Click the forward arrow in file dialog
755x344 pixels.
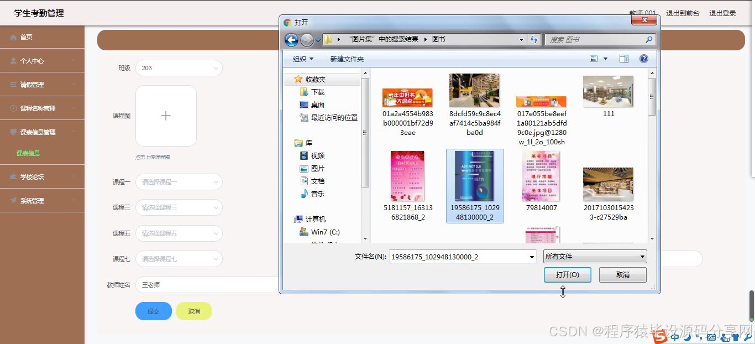[x=307, y=40]
